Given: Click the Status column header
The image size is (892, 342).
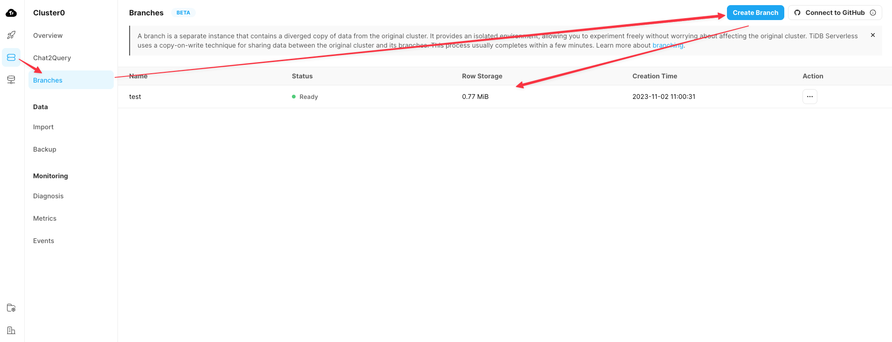Looking at the screenshot, I should coord(302,76).
